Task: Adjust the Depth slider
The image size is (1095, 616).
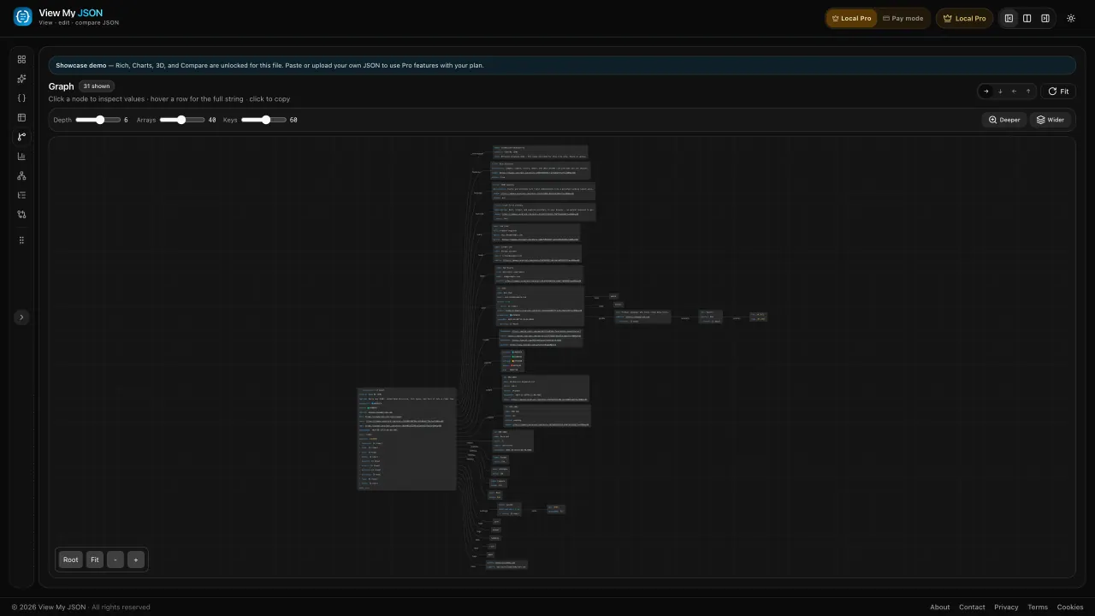Action: (98, 120)
